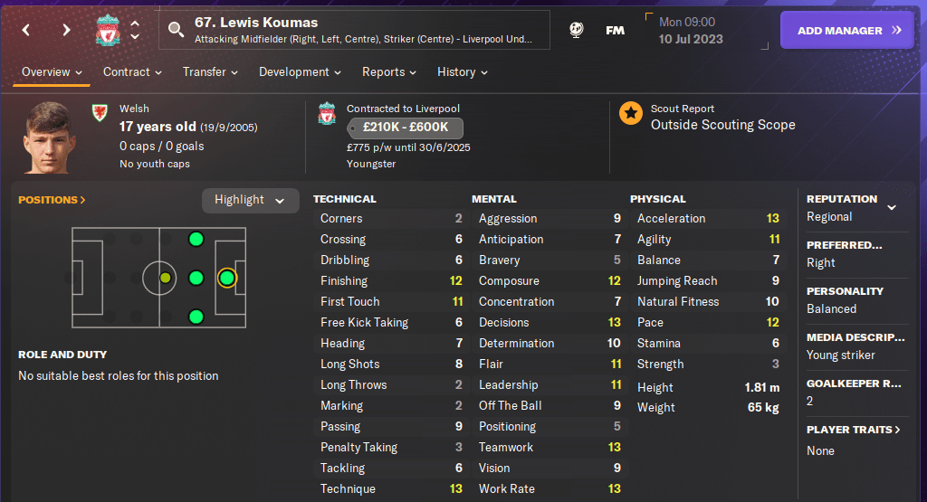Click the search magnifier icon

[176, 30]
